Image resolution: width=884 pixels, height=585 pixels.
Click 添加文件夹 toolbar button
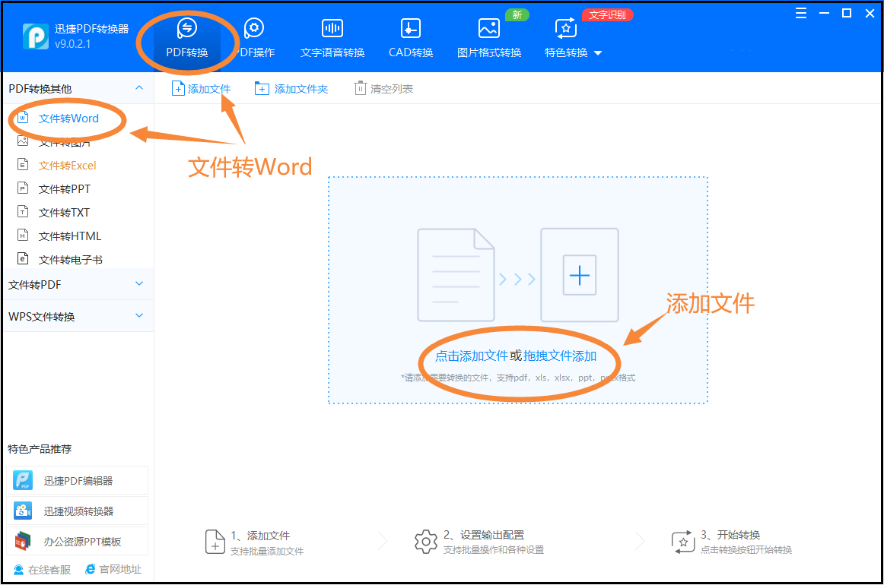point(291,88)
